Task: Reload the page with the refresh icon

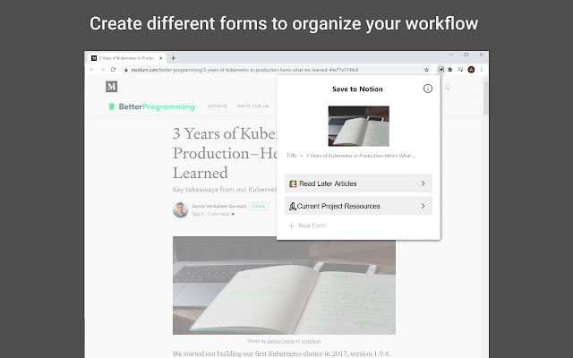Action: [x=115, y=69]
